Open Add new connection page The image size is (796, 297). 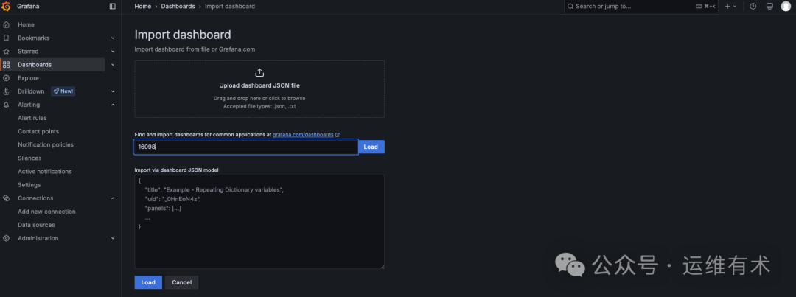pos(46,212)
